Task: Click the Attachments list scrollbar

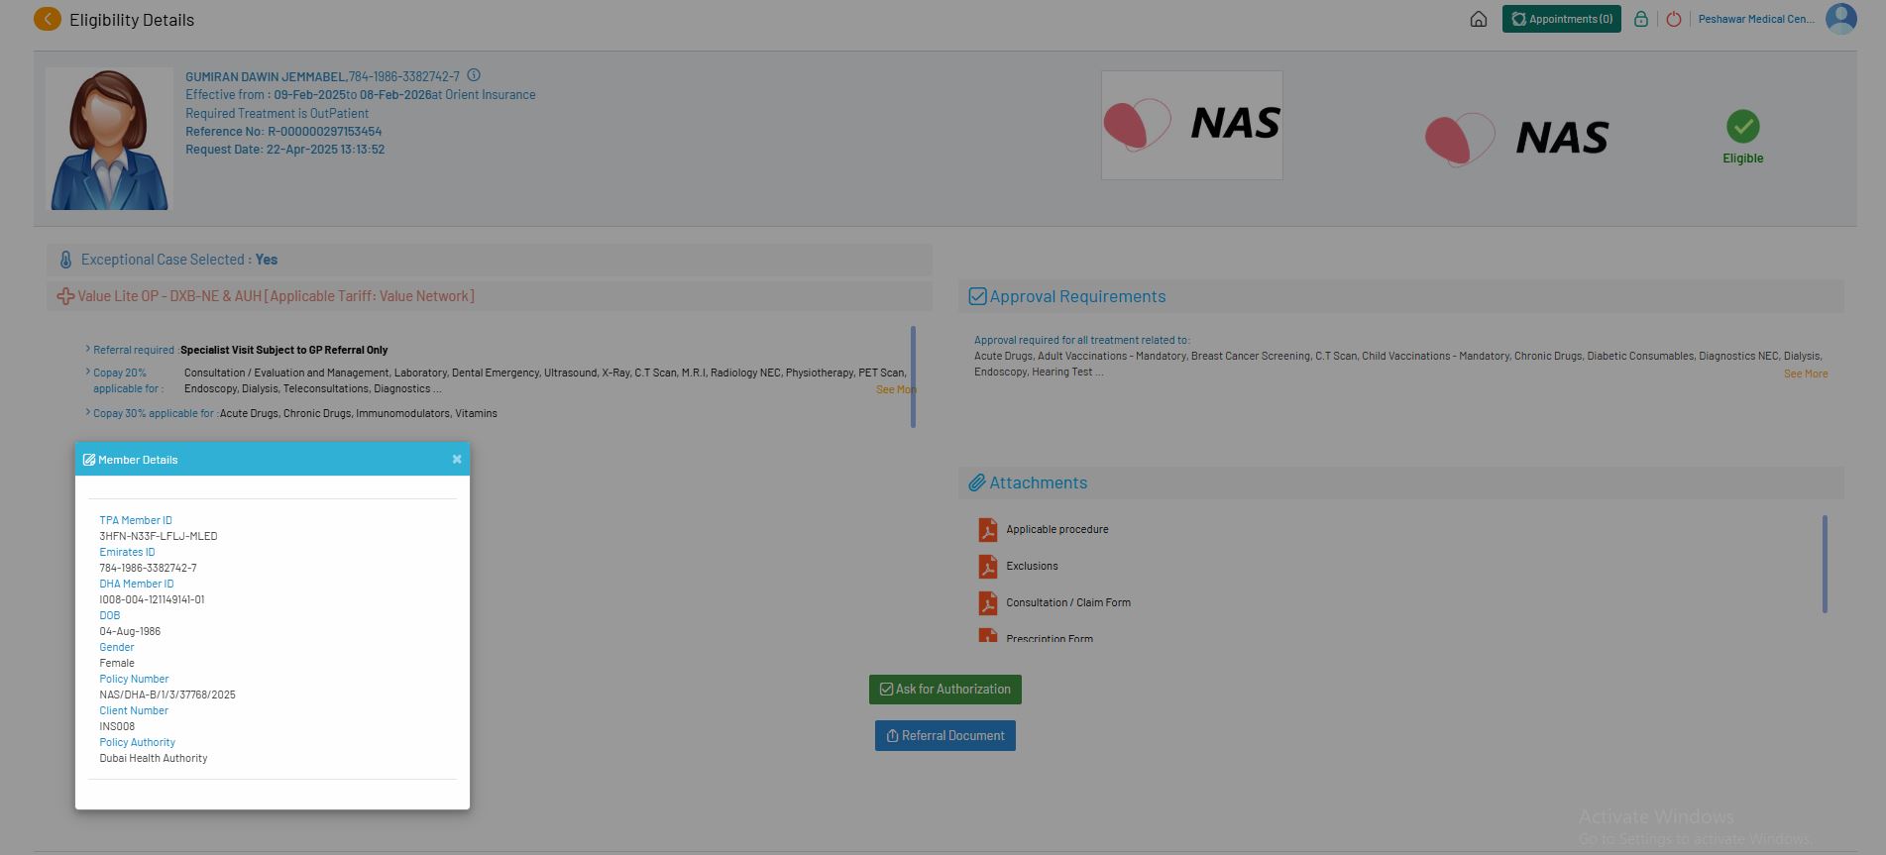Action: (x=1824, y=564)
